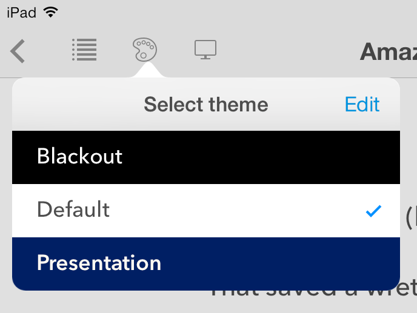Tap Edit in the Select theme popover
The height and width of the screenshot is (313, 417).
(362, 104)
